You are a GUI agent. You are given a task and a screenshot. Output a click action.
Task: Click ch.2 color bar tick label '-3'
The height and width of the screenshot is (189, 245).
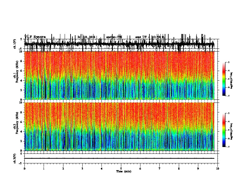[228, 113]
